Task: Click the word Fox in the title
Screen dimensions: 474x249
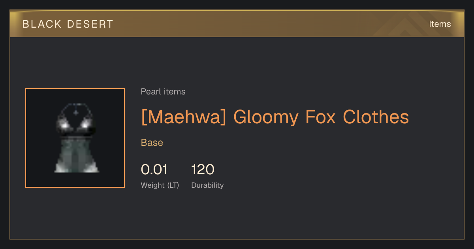Action: tap(321, 117)
